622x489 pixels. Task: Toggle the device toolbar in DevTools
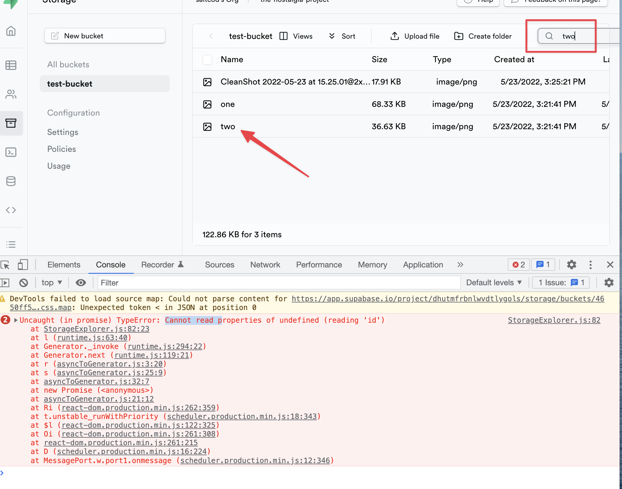click(23, 265)
